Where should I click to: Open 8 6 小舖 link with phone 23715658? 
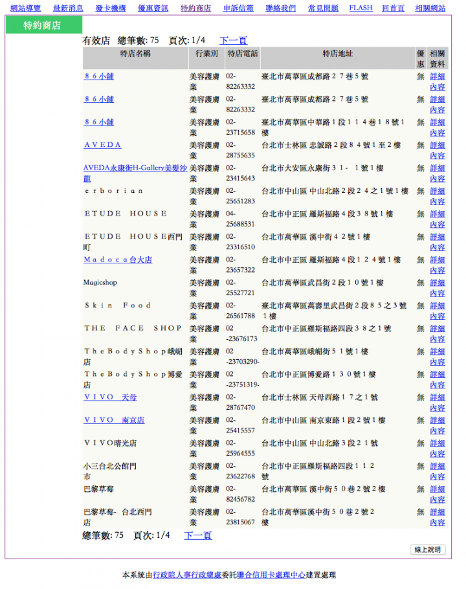[x=99, y=122]
